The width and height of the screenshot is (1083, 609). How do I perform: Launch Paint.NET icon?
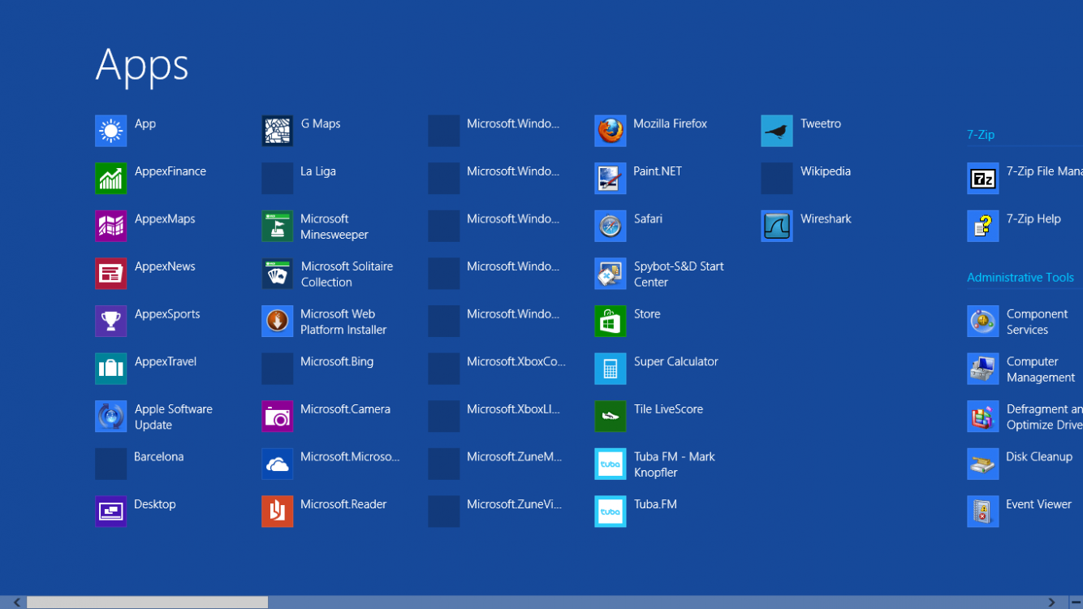point(610,179)
